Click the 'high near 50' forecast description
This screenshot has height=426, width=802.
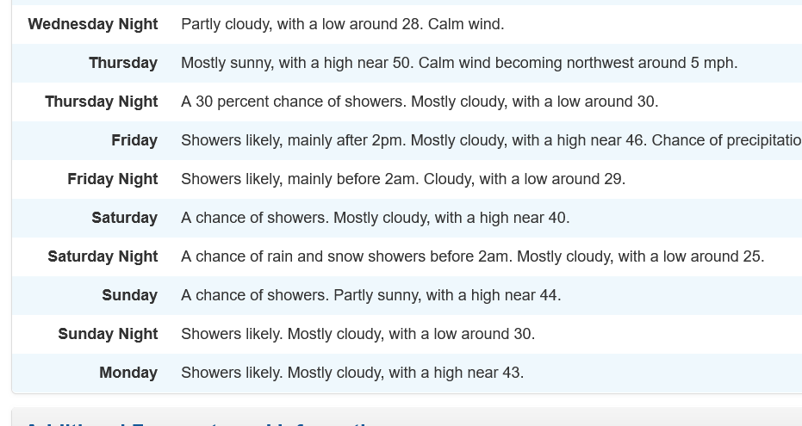click(368, 63)
